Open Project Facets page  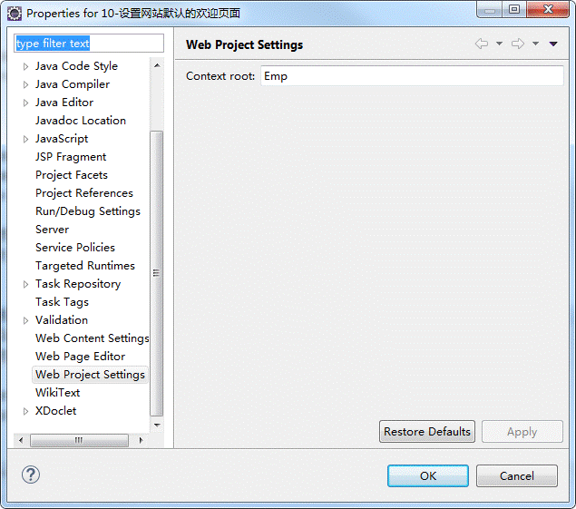pos(72,175)
